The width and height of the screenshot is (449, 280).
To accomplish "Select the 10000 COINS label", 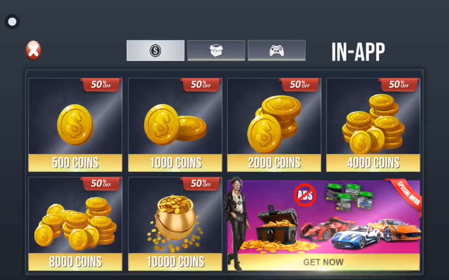I will tap(175, 262).
